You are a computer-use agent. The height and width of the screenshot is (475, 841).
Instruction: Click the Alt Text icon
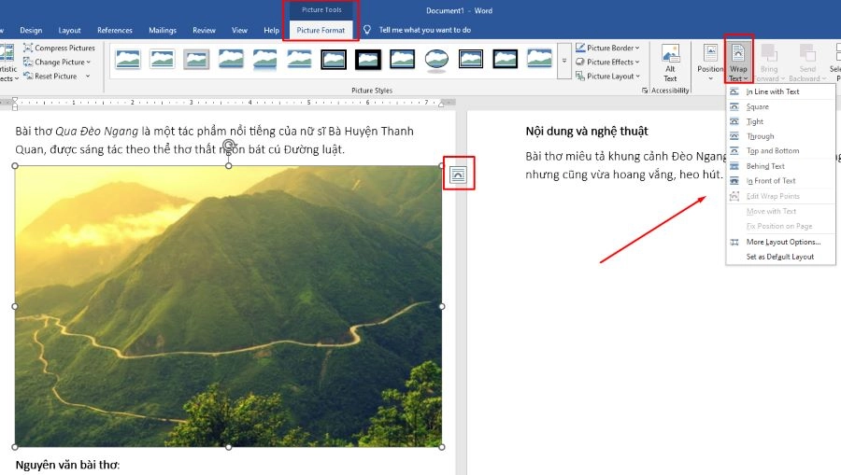(670, 54)
